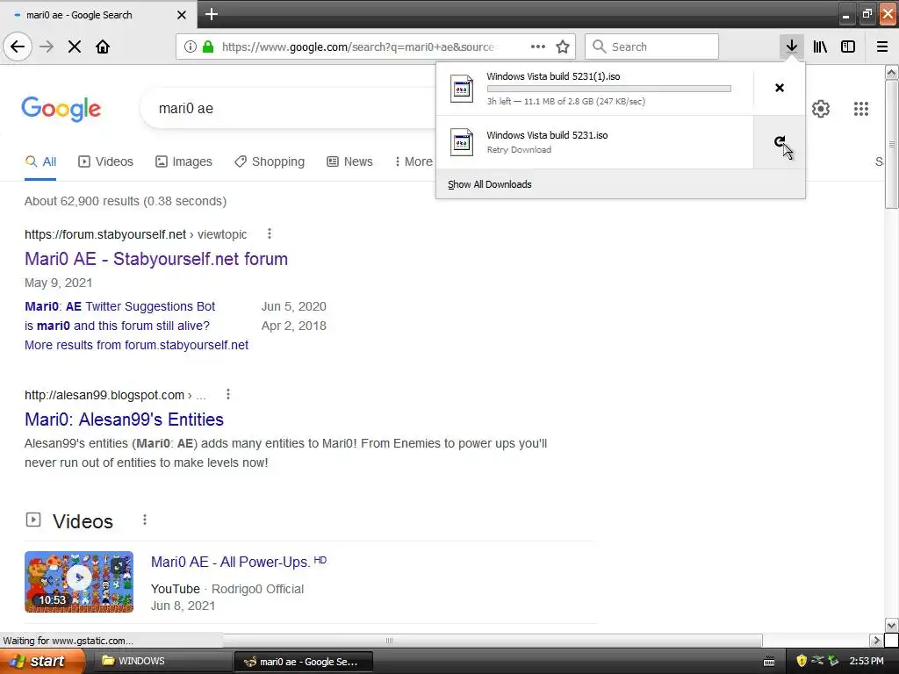Close the mari0 ae Google Search tab
The image size is (899, 674).
coord(181,15)
